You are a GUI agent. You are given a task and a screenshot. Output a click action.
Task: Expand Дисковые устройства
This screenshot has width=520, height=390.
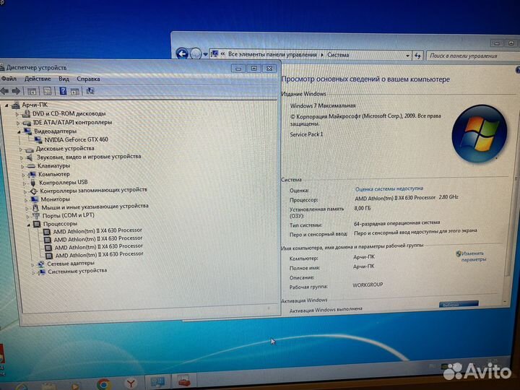click(x=20, y=149)
